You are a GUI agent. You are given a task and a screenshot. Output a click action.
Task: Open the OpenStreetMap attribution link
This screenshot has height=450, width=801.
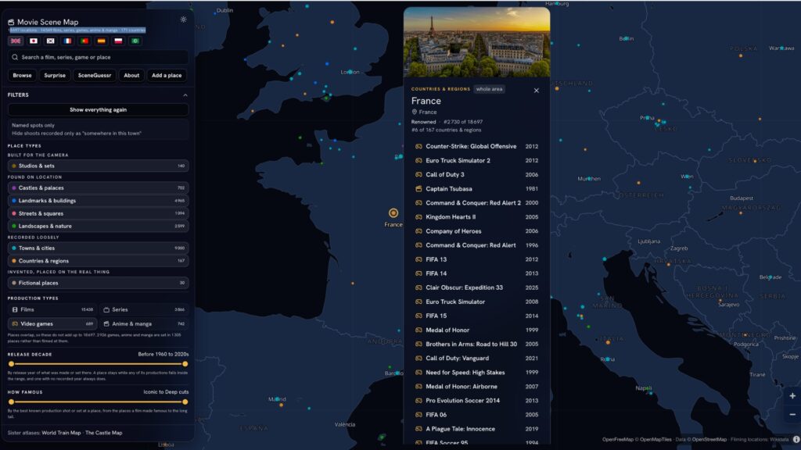tap(709, 439)
